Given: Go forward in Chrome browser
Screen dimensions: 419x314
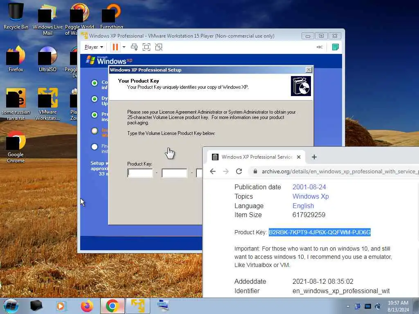Looking at the screenshot, I should 226,171.
